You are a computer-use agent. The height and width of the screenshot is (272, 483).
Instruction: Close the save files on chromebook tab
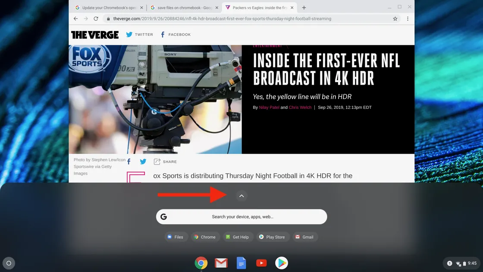(216, 7)
